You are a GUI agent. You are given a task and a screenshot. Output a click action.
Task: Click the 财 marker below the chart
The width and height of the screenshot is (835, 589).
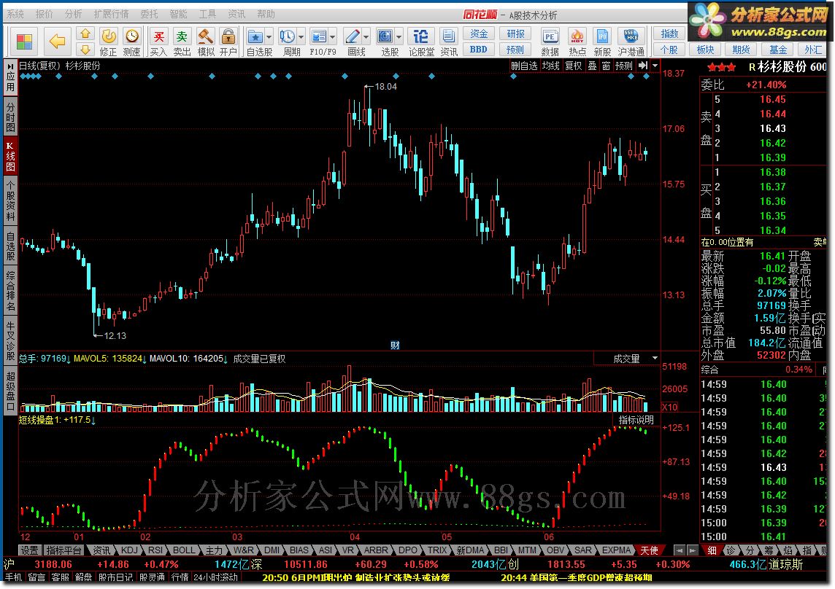click(x=395, y=346)
